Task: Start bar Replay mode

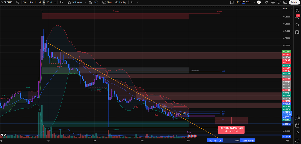Action: (121, 2)
